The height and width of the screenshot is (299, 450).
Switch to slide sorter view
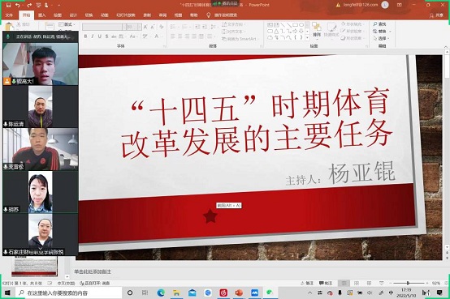(357, 284)
